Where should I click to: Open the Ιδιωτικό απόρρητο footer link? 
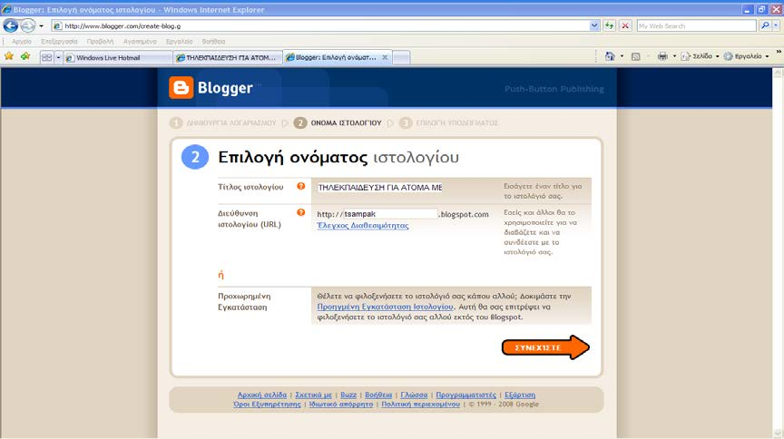pyautogui.click(x=341, y=405)
